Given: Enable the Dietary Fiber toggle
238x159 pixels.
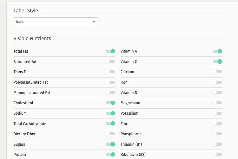Looking at the screenshot, I should (x=110, y=134).
